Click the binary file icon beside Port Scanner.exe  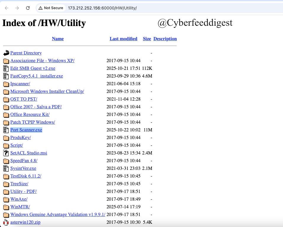(x=6, y=130)
